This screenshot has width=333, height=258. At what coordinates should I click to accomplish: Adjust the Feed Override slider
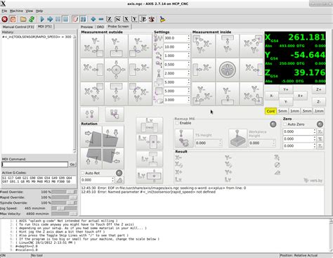point(64,192)
